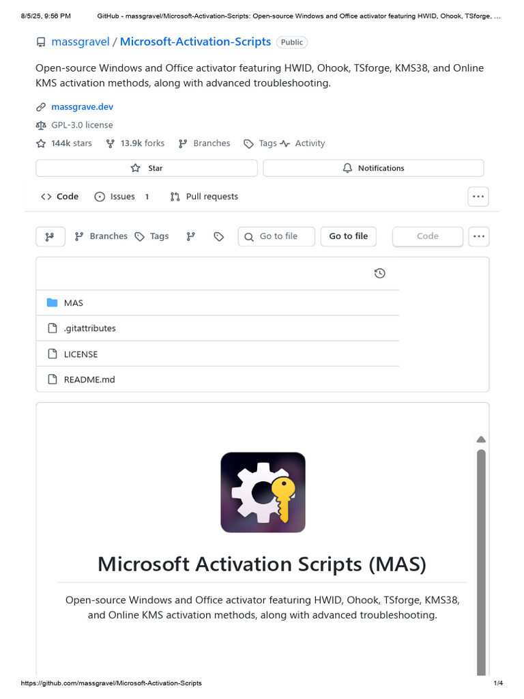Open the three-dot menu beside the Code button
This screenshot has width=524, height=699.
pos(479,236)
